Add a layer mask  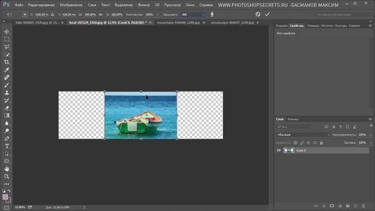click(332, 206)
